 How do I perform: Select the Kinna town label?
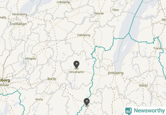39,99
